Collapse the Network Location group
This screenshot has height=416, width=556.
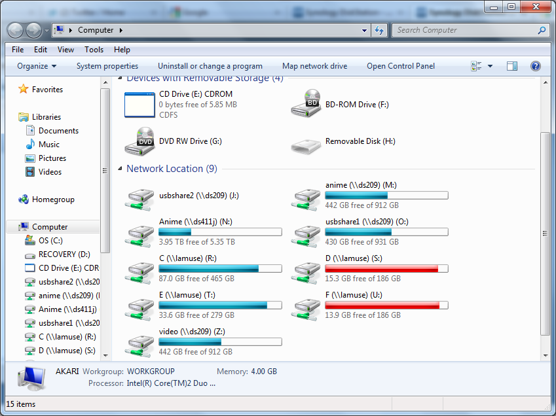[x=120, y=169]
